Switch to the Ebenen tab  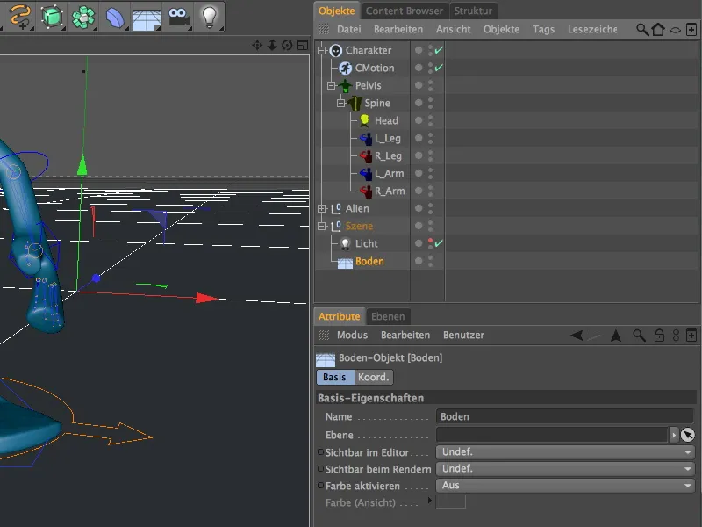pyautogui.click(x=388, y=317)
